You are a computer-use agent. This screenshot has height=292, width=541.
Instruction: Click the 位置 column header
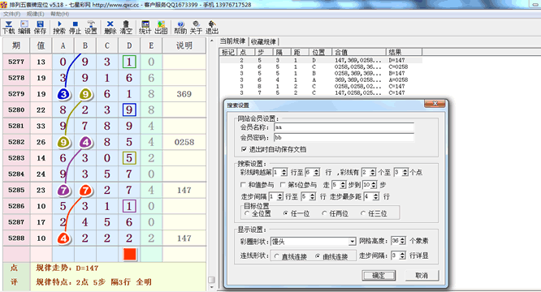point(320,52)
